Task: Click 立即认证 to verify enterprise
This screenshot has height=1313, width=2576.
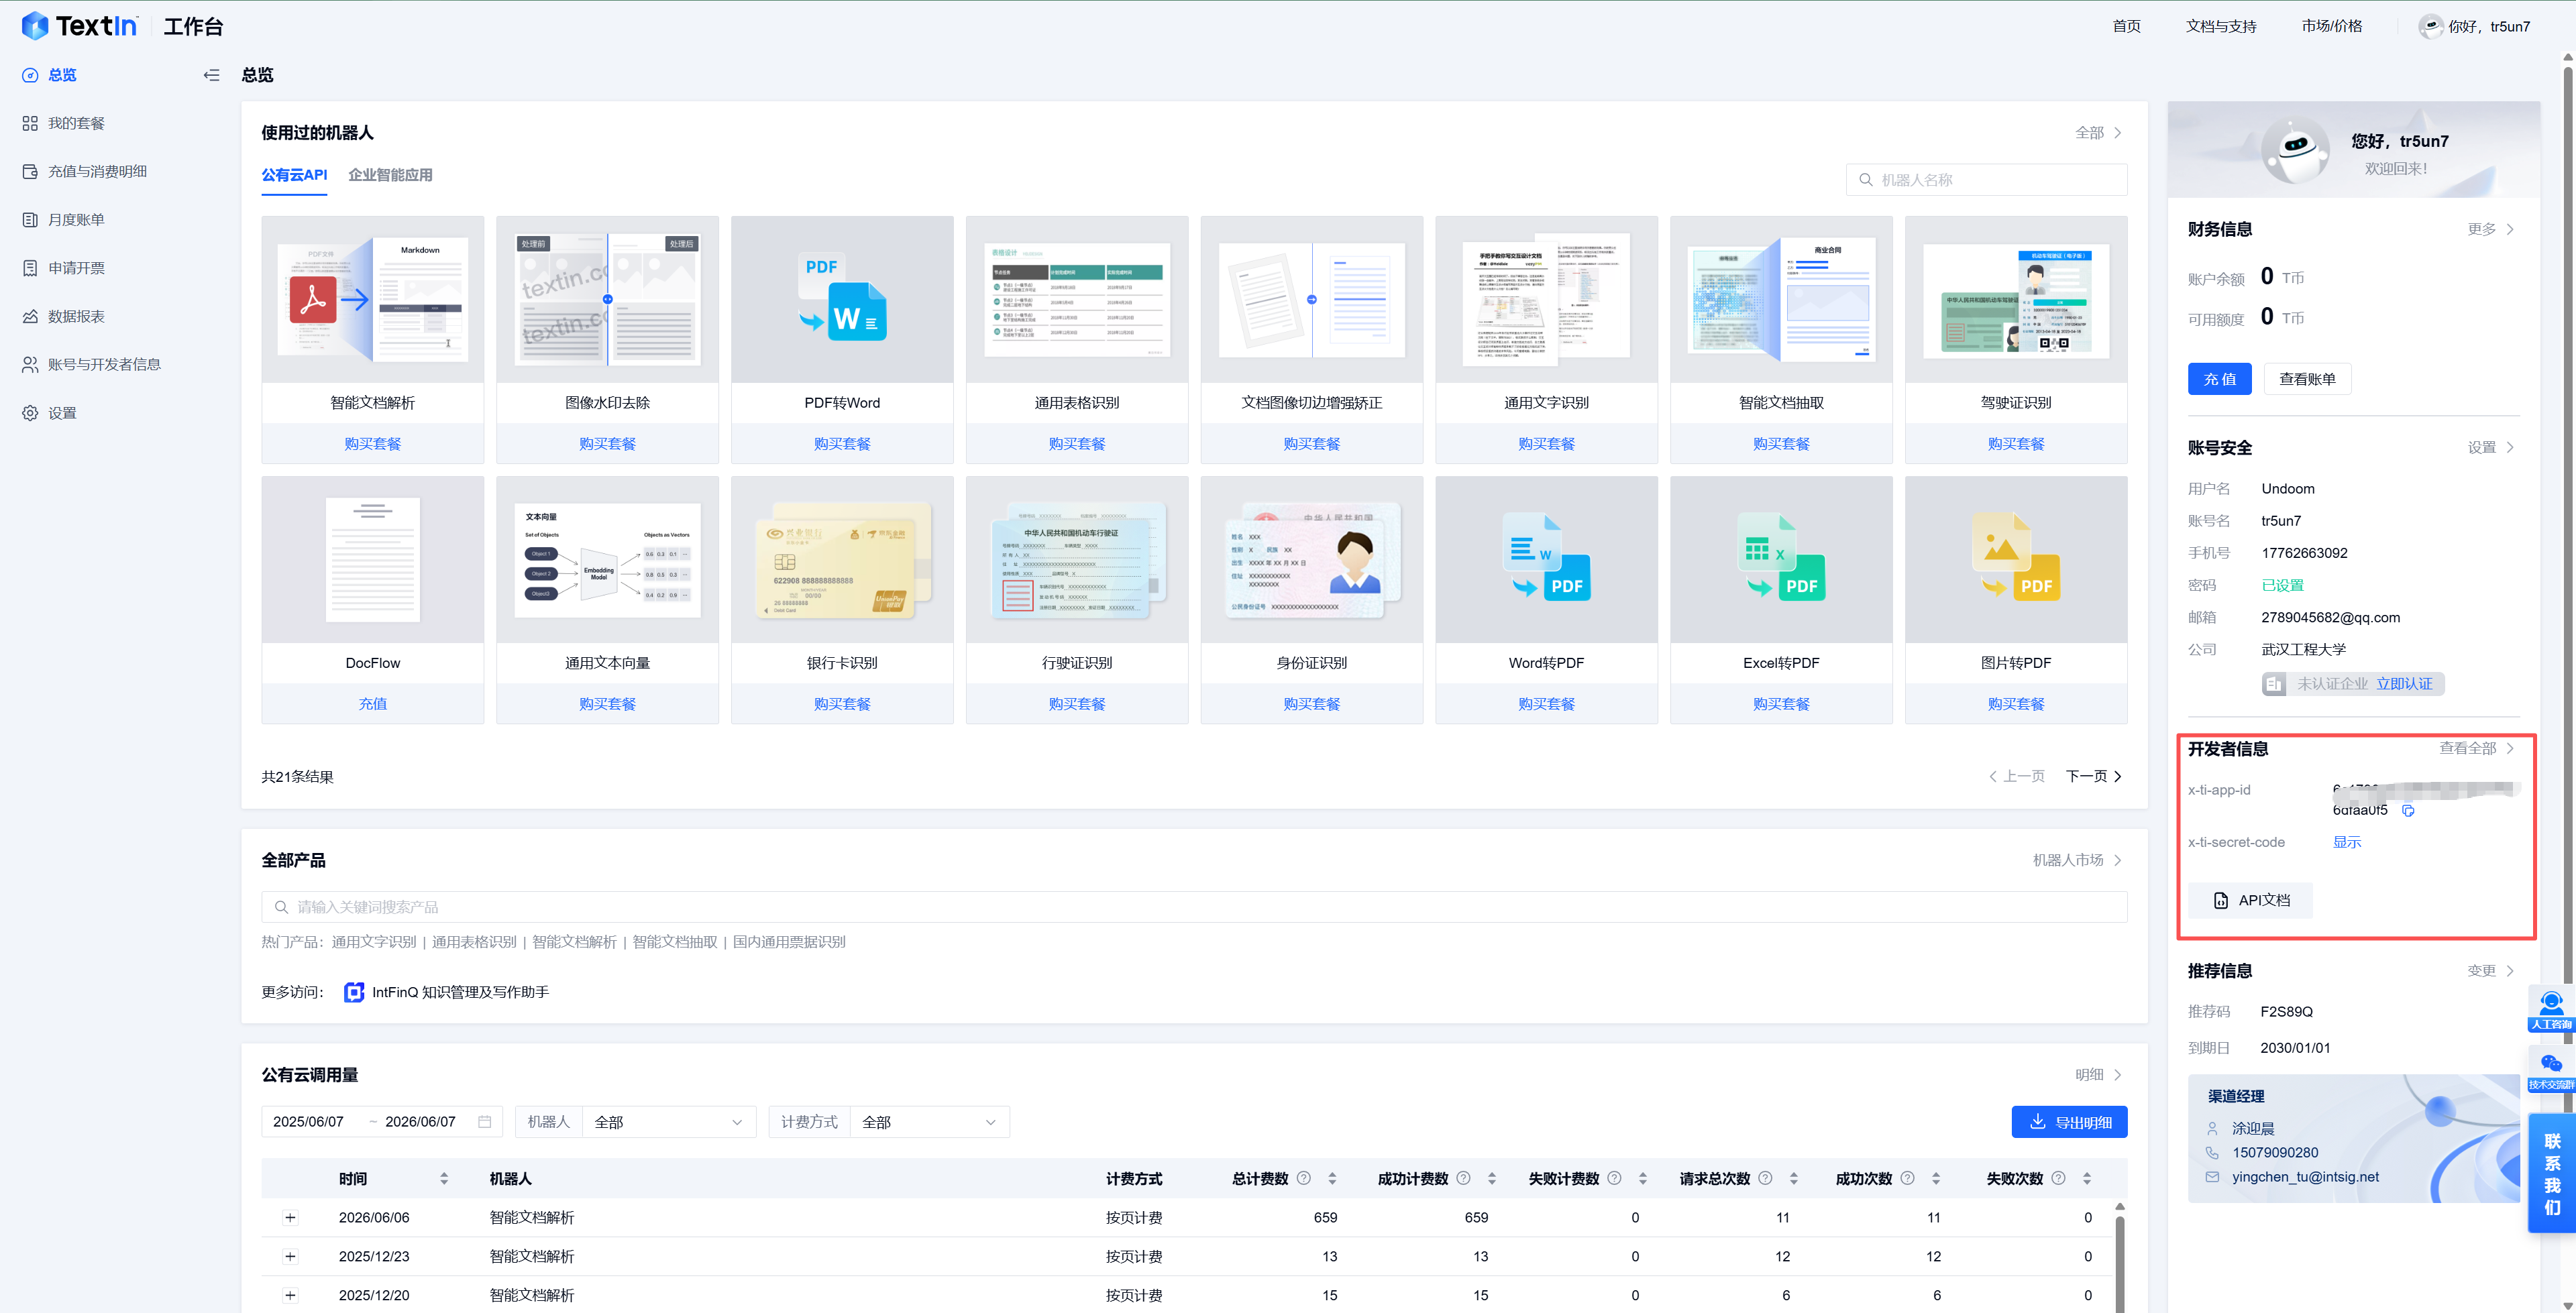Action: pos(2404,684)
